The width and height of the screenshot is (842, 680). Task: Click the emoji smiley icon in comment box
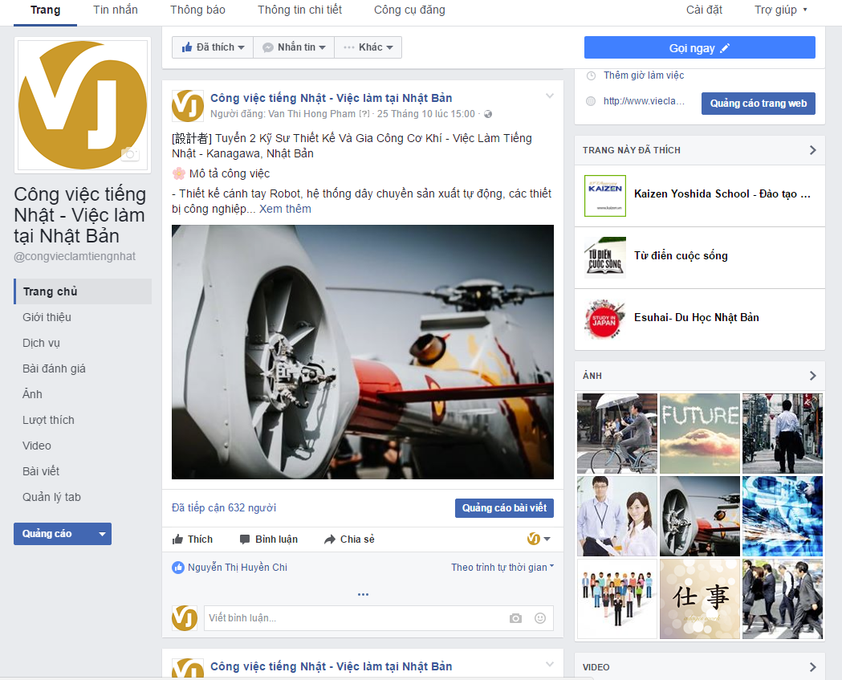(540, 618)
